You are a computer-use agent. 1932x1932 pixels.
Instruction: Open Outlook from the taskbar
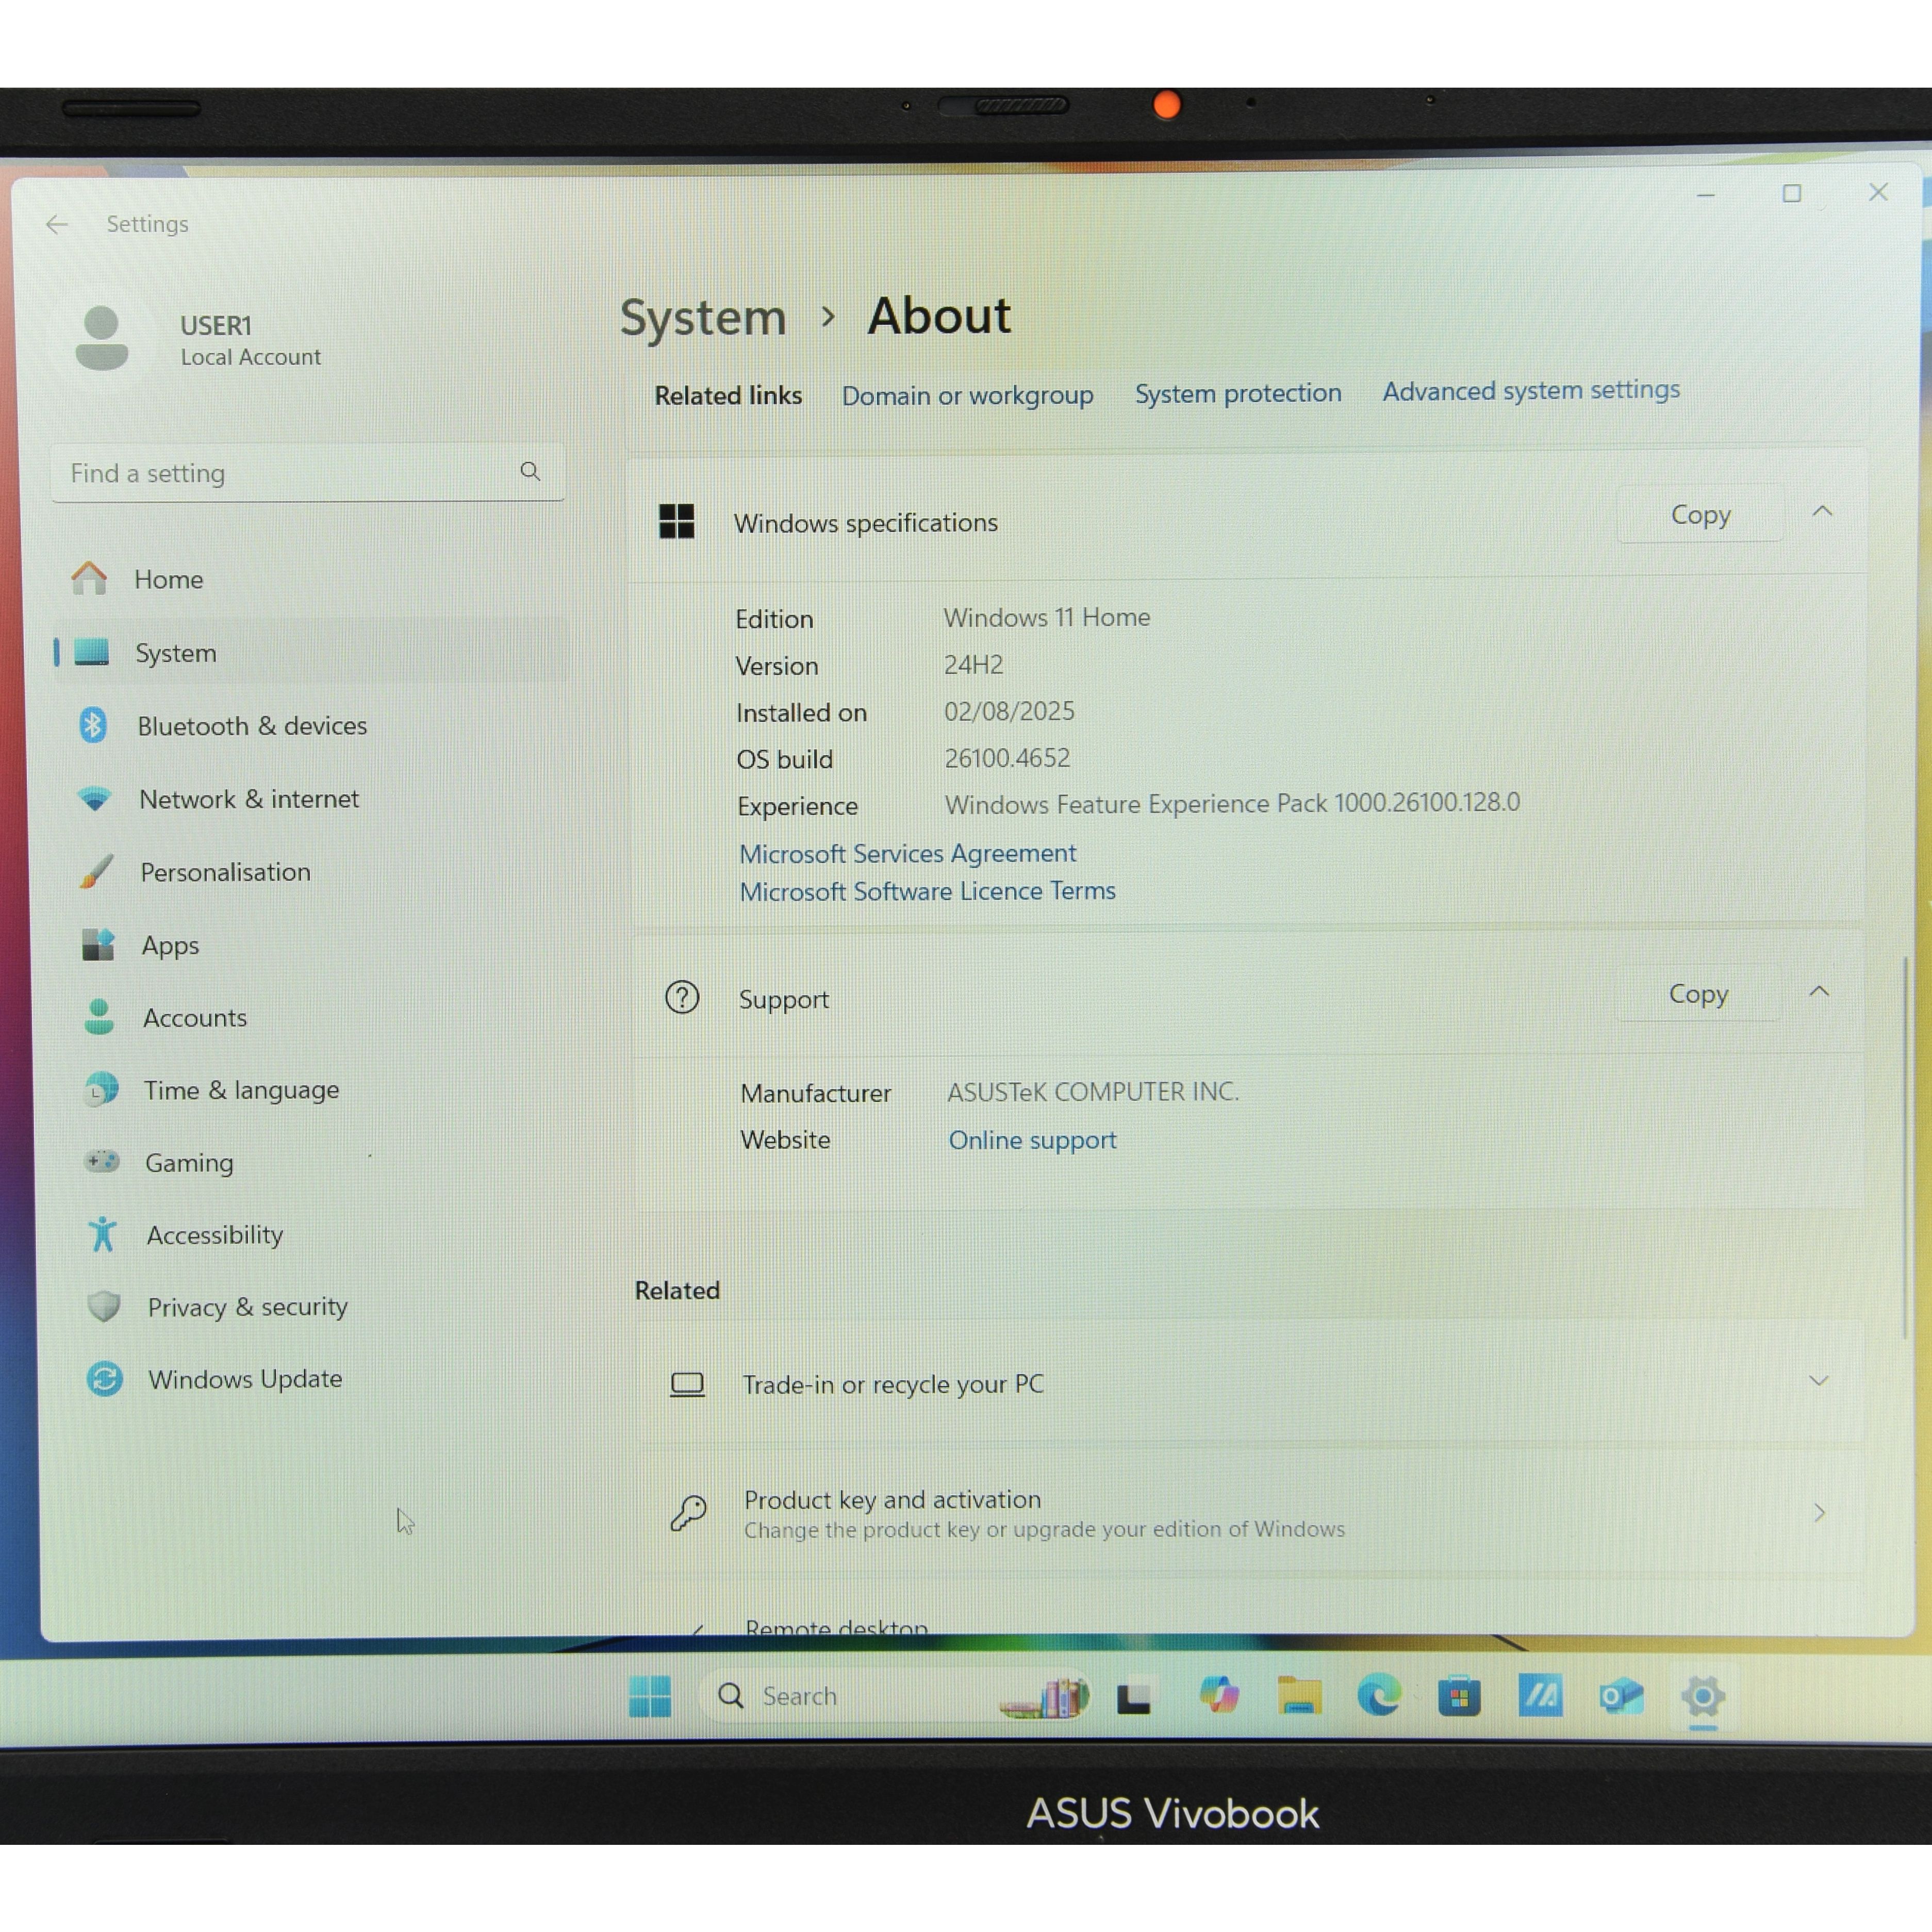tap(1621, 1696)
